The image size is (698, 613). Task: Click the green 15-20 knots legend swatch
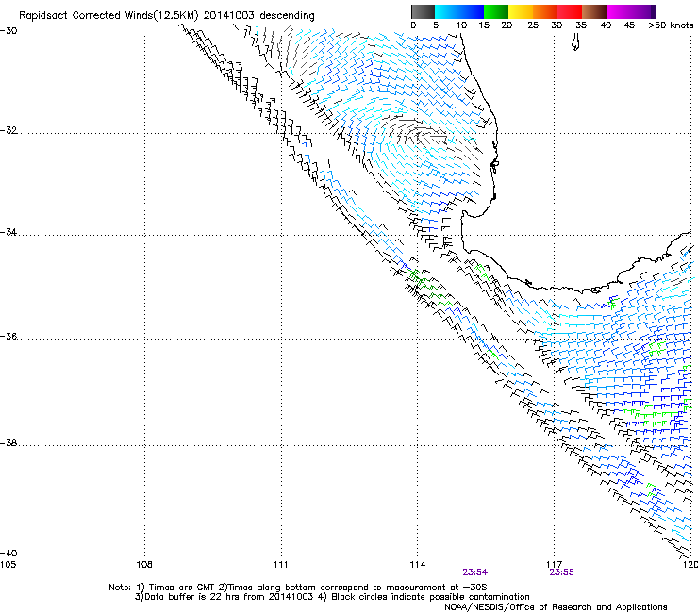(x=496, y=11)
